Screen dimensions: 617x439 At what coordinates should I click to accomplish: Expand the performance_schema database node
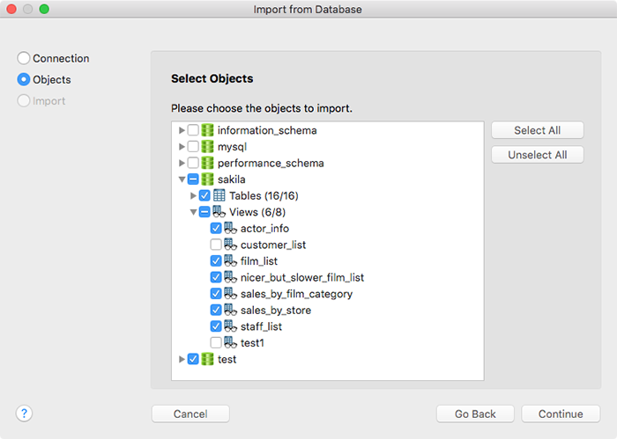182,163
